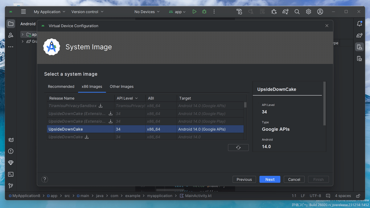Click the 4 spaces indent setting

coord(343,196)
